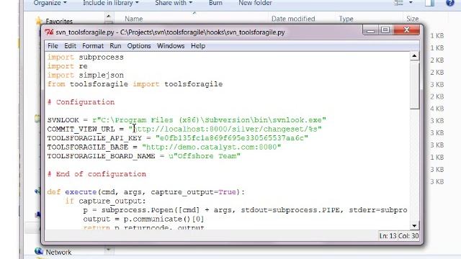Image resolution: width=461 pixels, height=259 pixels.
Task: Sort by Name column in Explorer
Action: click(134, 19)
